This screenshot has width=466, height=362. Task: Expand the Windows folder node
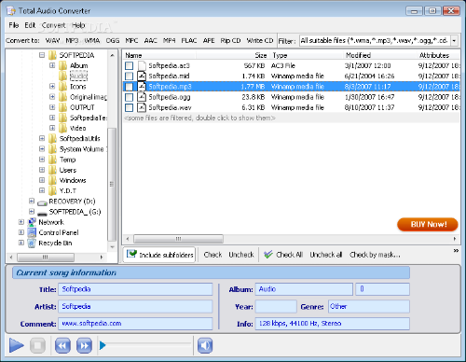[x=42, y=180]
